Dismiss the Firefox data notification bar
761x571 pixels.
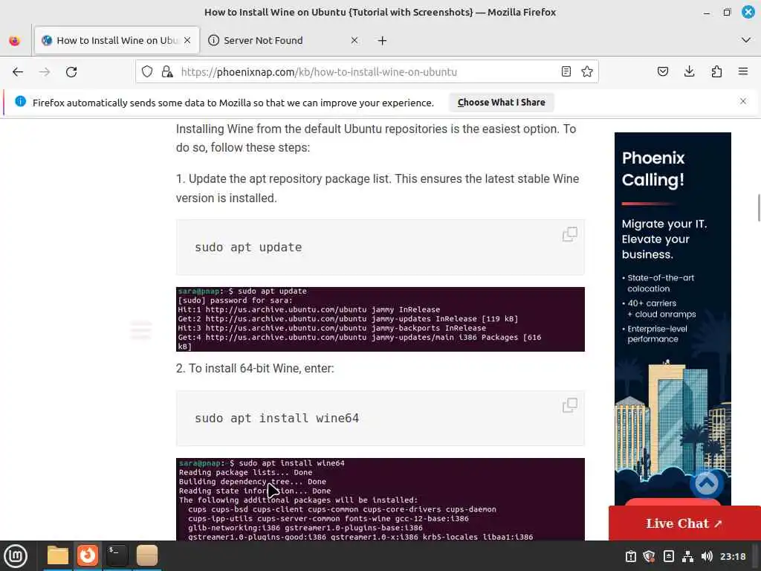pyautogui.click(x=743, y=101)
